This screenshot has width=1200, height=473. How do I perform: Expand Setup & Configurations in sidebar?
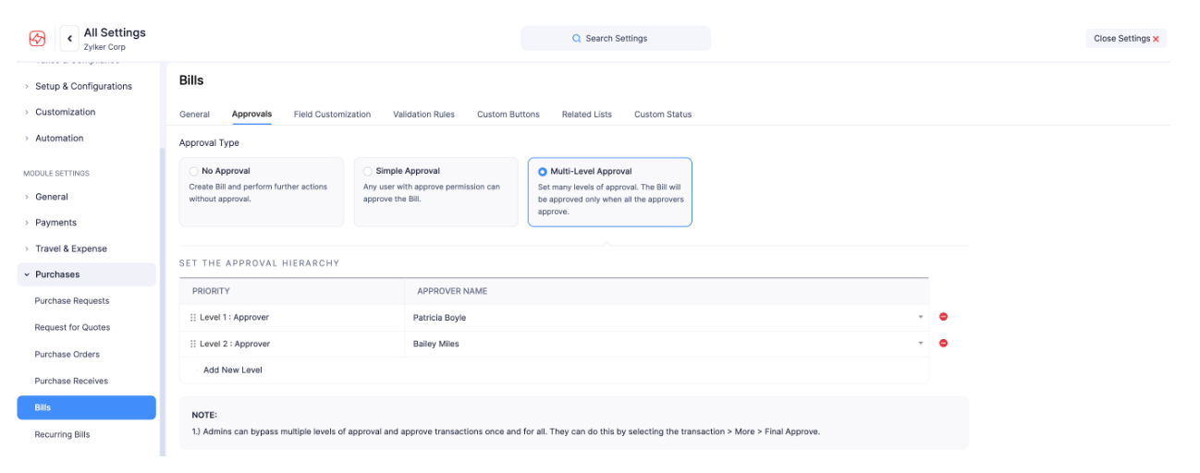pyautogui.click(x=83, y=86)
